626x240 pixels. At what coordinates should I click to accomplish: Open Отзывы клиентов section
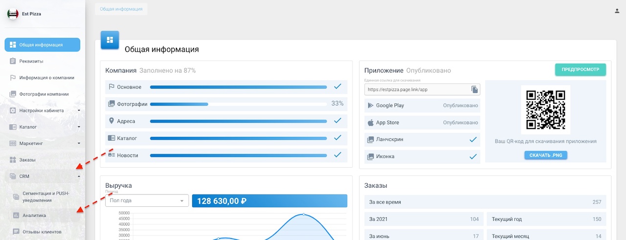[42, 232]
